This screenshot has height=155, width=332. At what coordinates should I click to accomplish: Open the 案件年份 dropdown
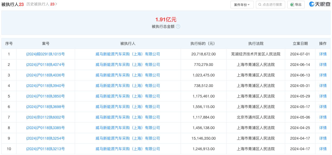[x=242, y=5]
